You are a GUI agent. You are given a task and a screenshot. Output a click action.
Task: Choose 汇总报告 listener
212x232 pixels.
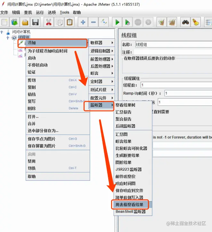click(x=133, y=112)
